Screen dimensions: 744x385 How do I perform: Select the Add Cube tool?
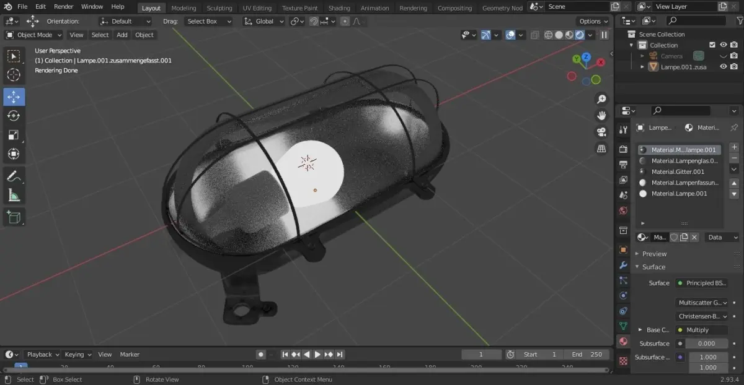14,217
